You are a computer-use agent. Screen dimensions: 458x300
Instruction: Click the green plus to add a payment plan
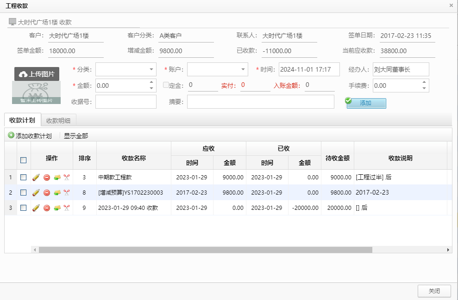10,135
